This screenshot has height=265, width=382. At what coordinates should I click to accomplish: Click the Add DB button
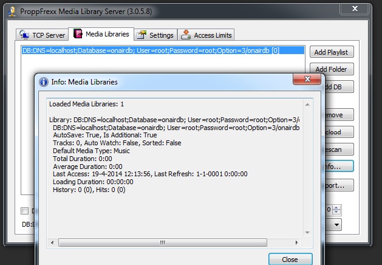point(339,87)
